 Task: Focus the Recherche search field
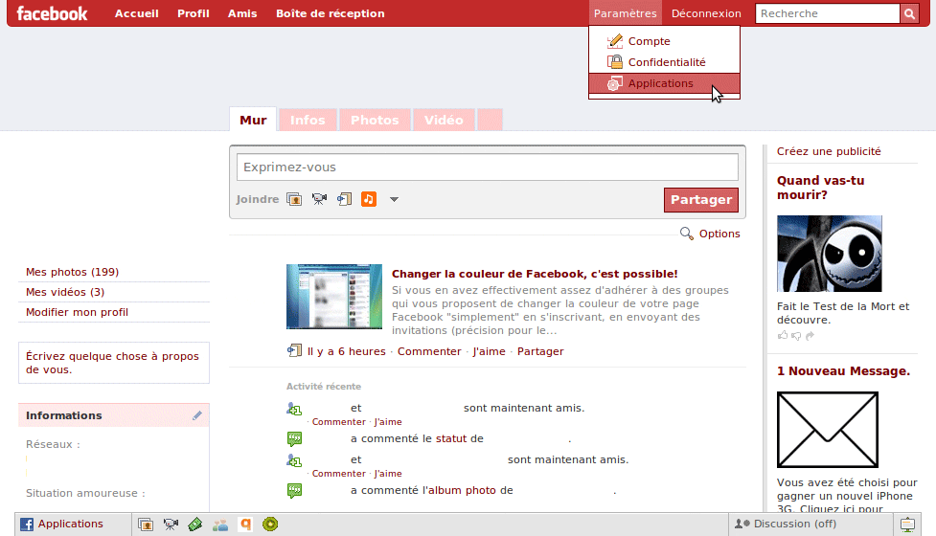point(828,13)
